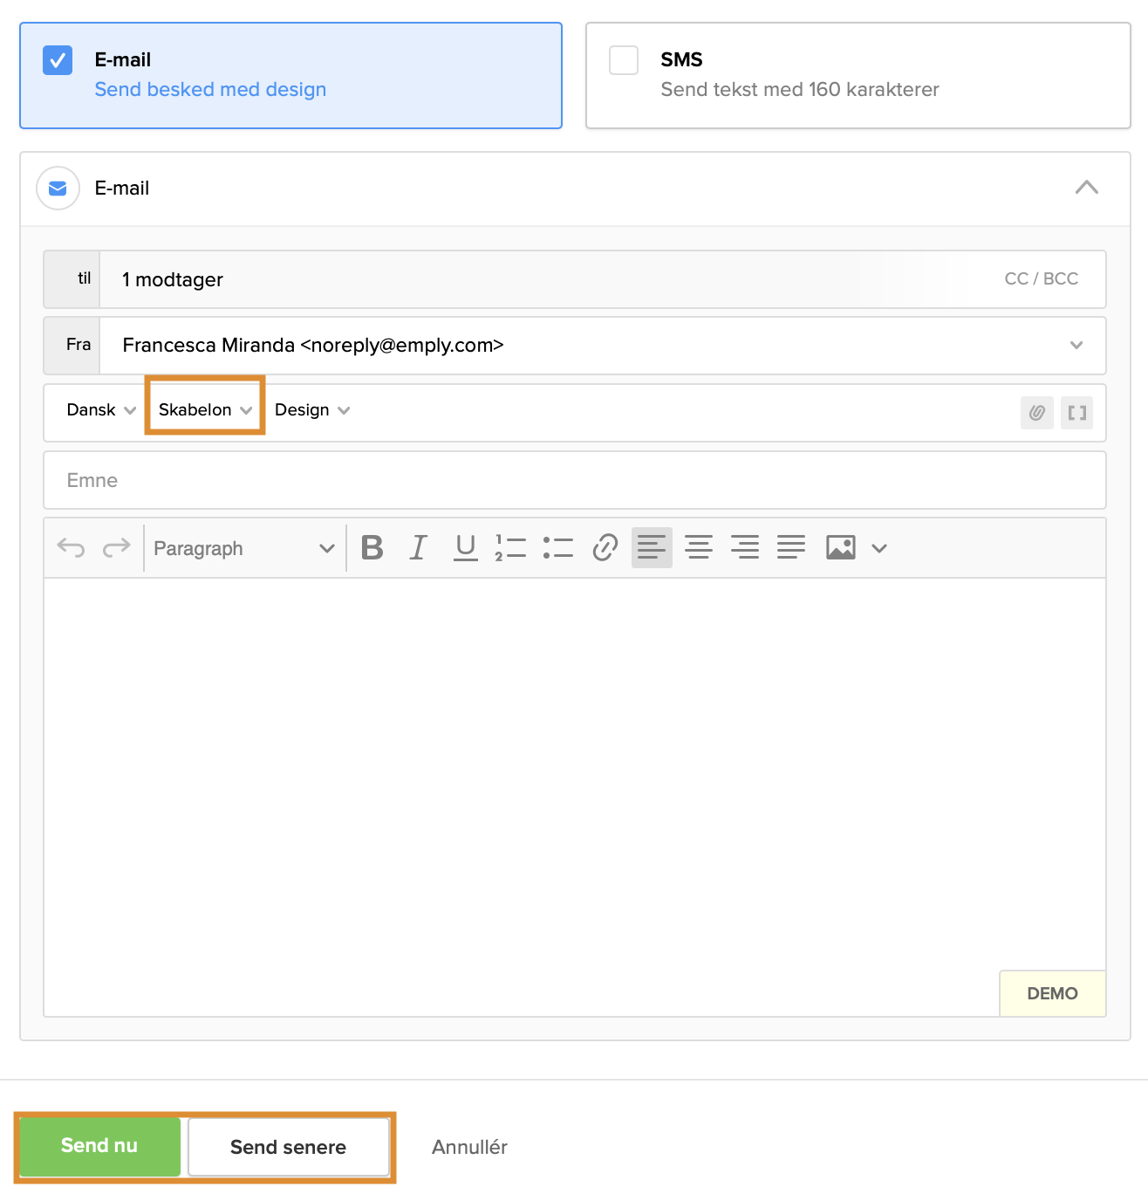Center align the text
The image size is (1148, 1194).
coord(698,548)
